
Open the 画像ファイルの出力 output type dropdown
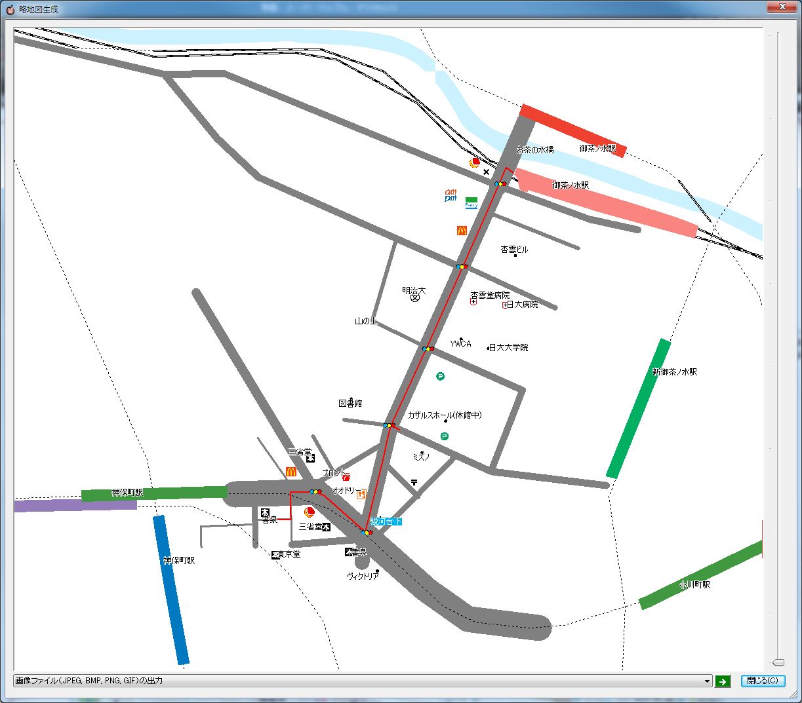[363, 681]
